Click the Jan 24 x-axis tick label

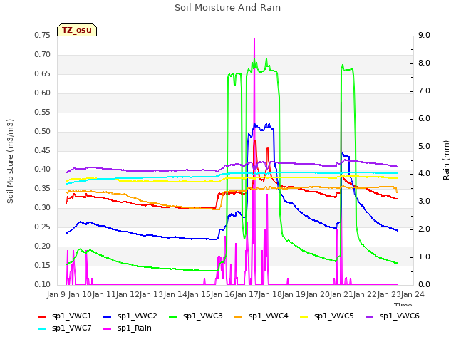(x=413, y=294)
